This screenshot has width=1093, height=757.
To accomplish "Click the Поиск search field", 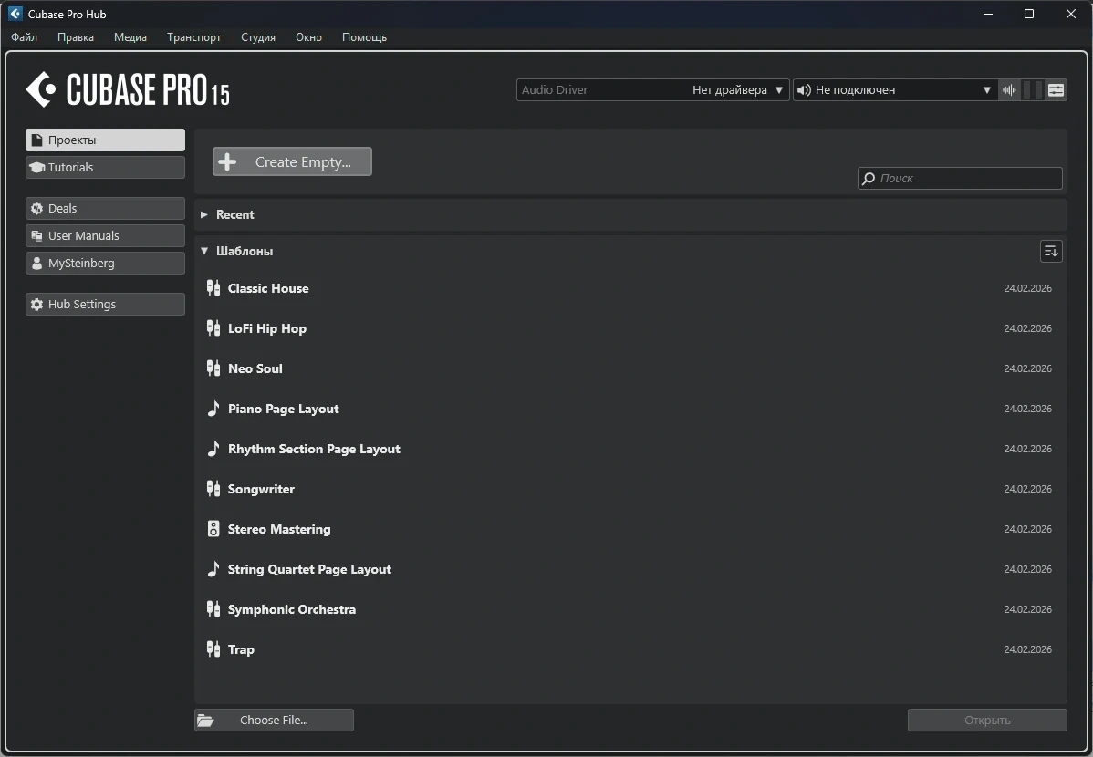I will [x=960, y=179].
